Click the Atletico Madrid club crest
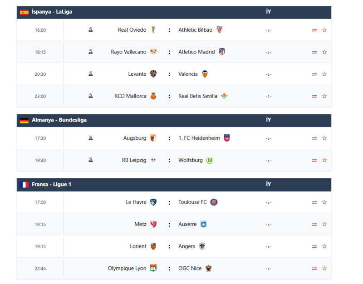Screen dimensions: 363x284 click(222, 52)
